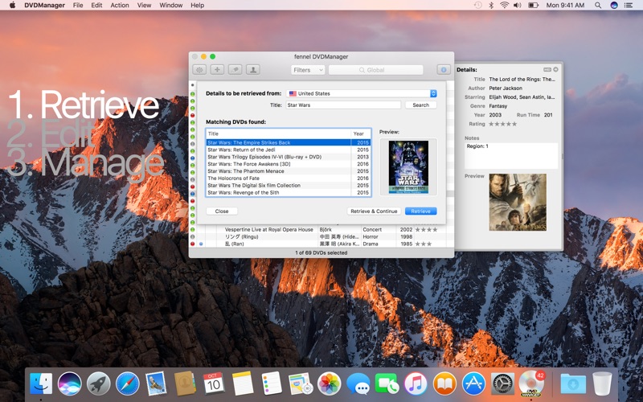Screen dimensions: 643x402
Task: Open the App Store from the Dock
Action: coord(473,384)
